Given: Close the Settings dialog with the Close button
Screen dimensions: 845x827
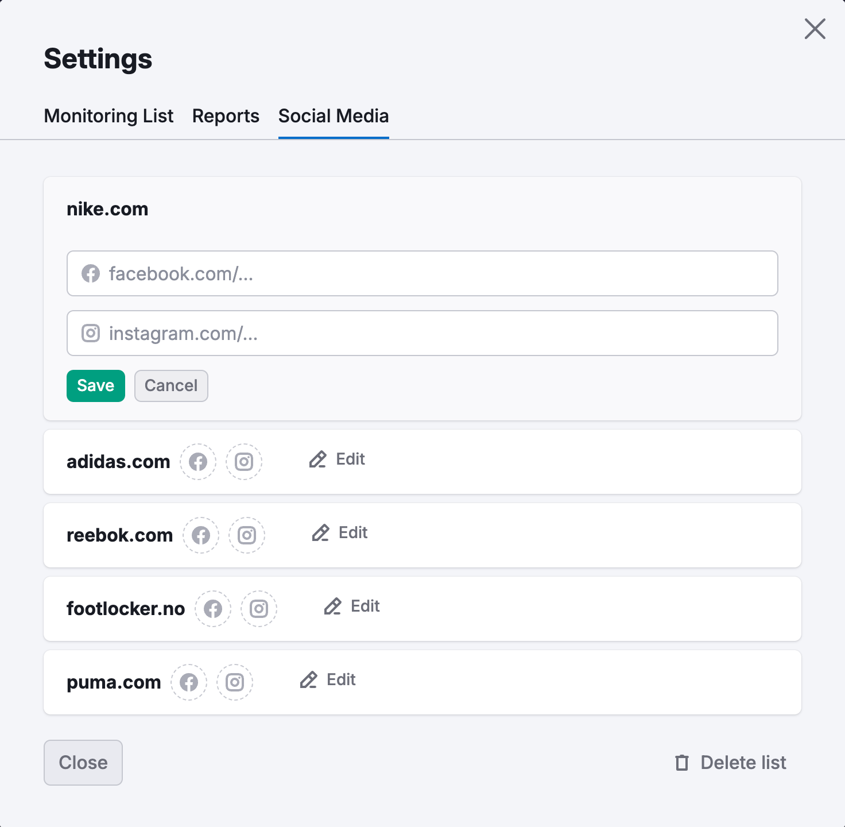Looking at the screenshot, I should (x=83, y=763).
